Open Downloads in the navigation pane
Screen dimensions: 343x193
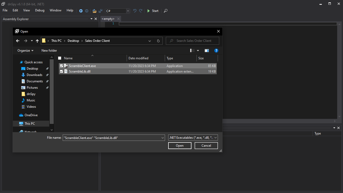click(x=34, y=75)
